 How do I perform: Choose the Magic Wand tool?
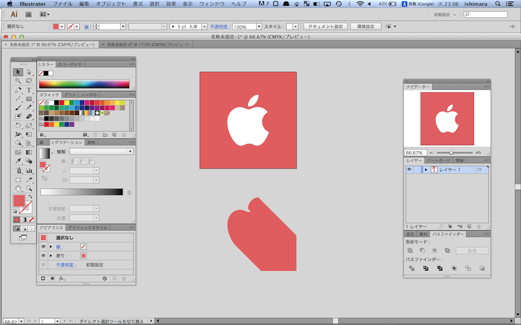click(x=18, y=81)
